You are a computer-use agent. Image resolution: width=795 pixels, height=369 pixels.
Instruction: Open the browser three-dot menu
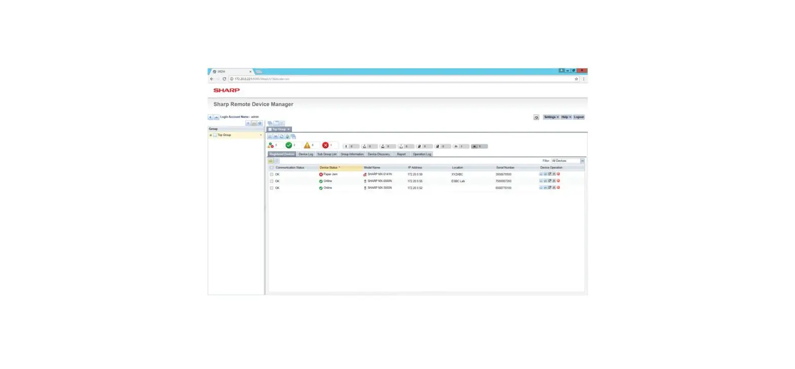[583, 79]
